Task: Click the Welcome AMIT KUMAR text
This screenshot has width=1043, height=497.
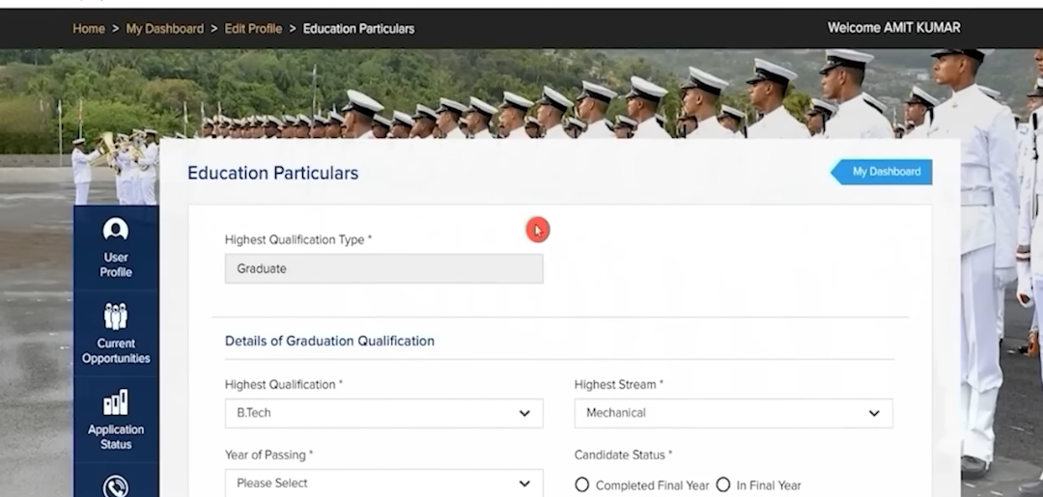Action: click(893, 28)
